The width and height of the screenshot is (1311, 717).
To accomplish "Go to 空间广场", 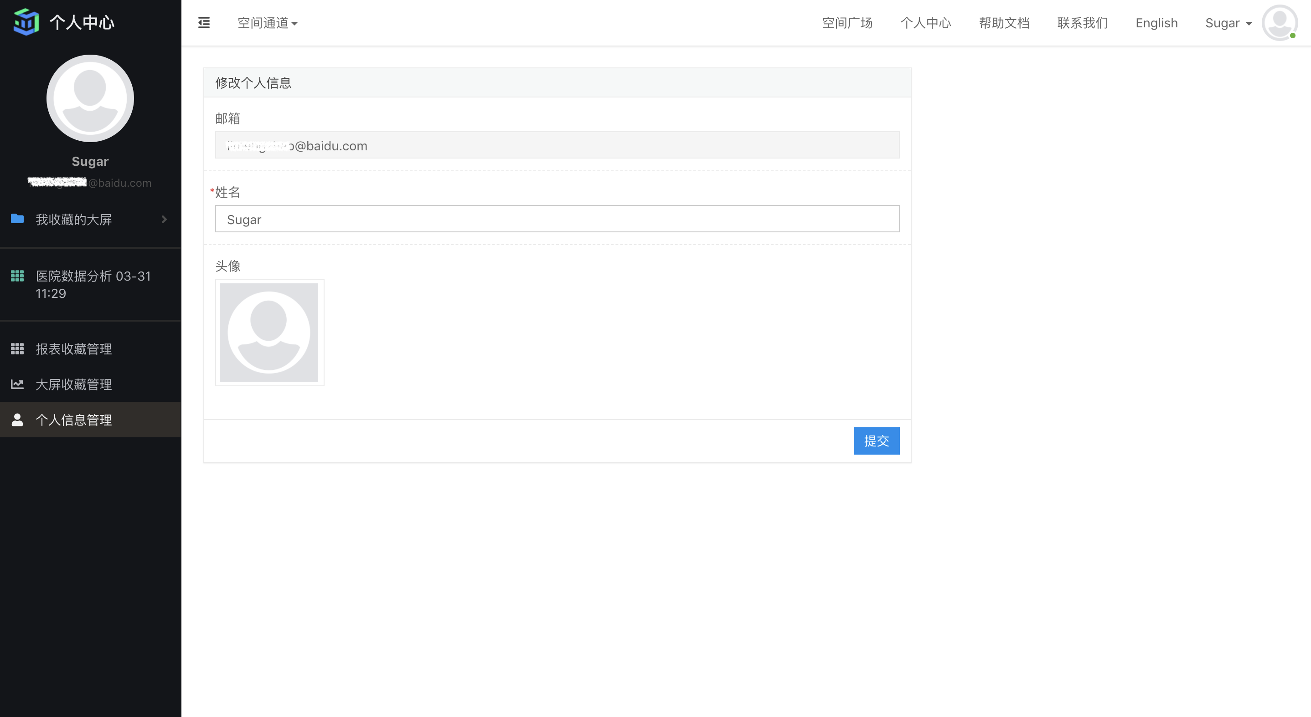I will [847, 23].
